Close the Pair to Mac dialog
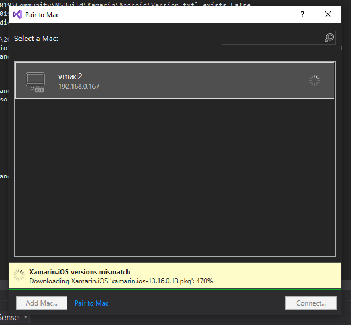Viewport: 351px width, 325px height. pyautogui.click(x=328, y=15)
